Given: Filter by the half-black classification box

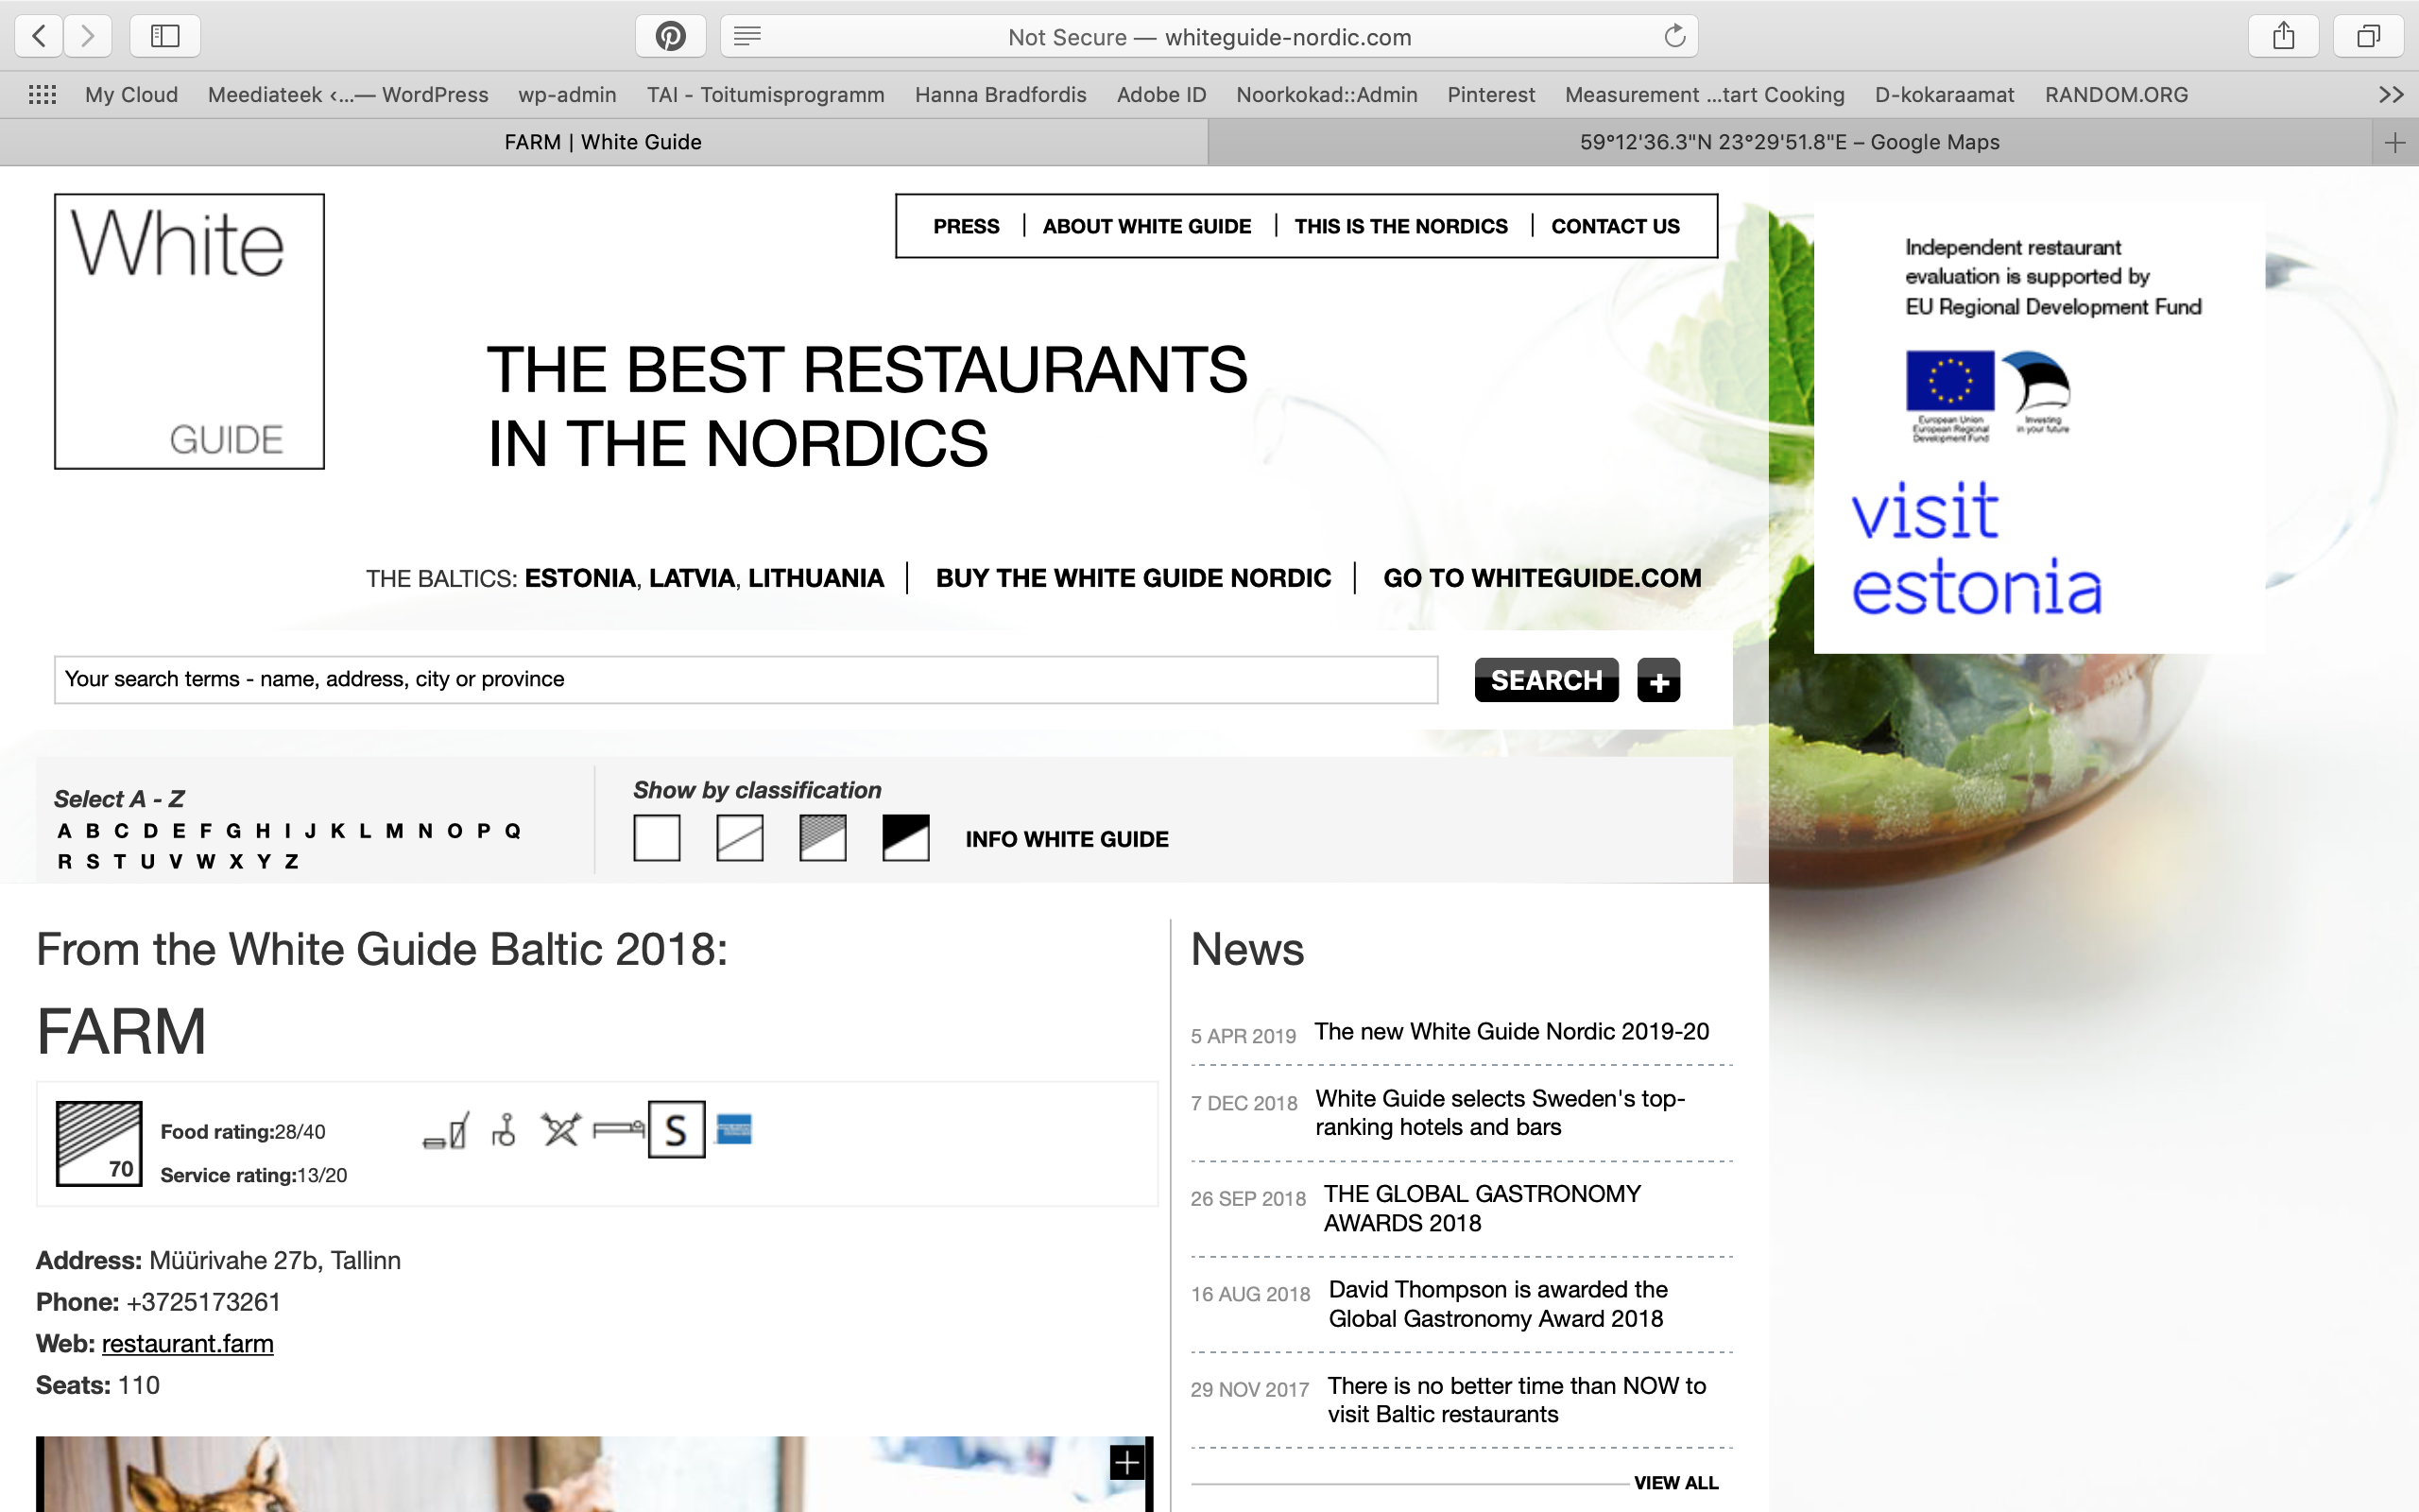Looking at the screenshot, I should pos(905,838).
